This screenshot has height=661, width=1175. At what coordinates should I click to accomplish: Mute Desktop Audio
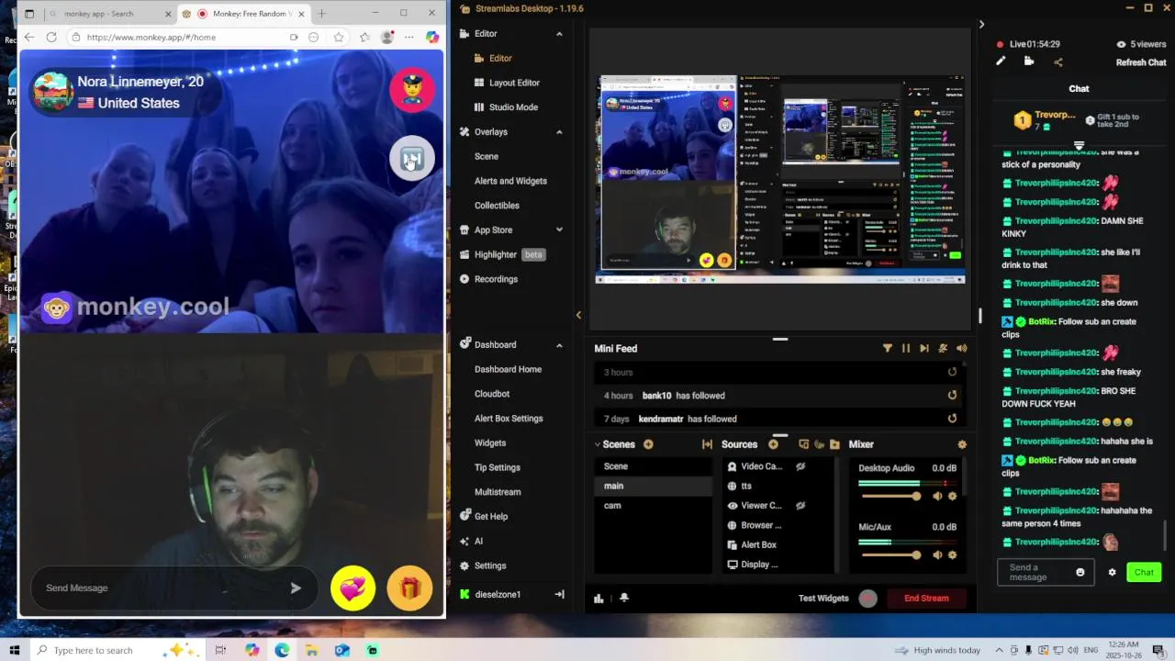(x=937, y=497)
